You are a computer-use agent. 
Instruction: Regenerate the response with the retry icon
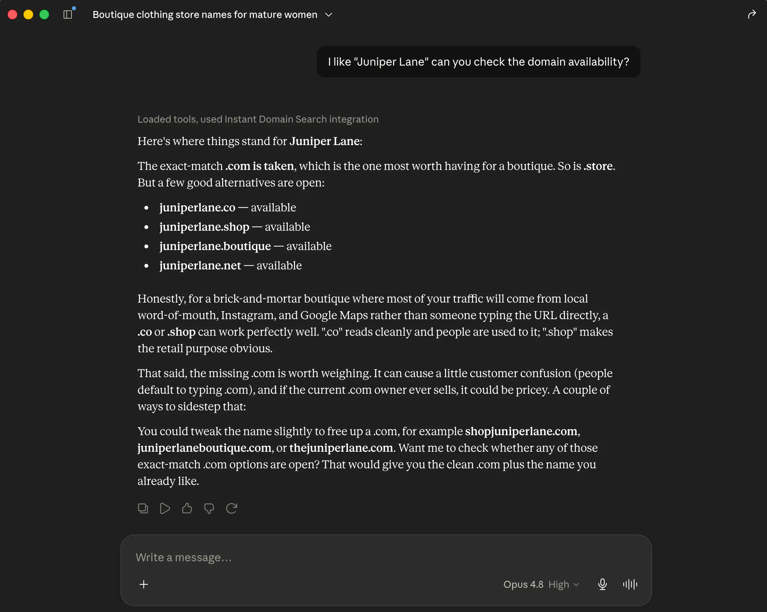pyautogui.click(x=231, y=508)
